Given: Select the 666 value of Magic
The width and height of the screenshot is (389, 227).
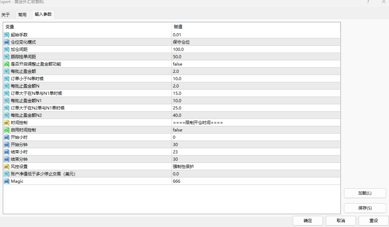Looking at the screenshot, I should coord(176,181).
